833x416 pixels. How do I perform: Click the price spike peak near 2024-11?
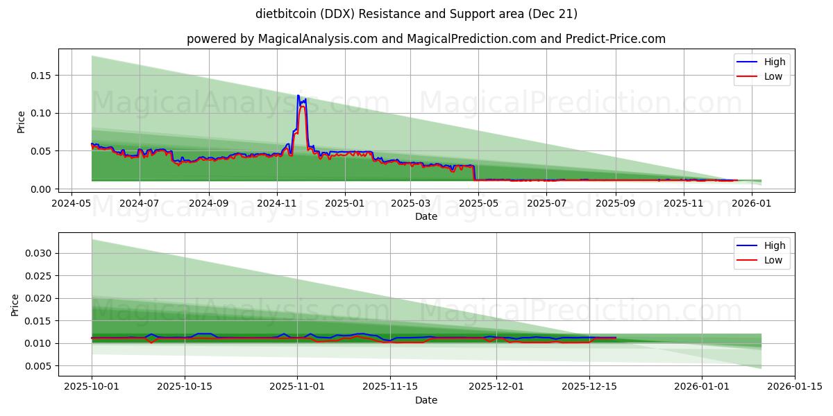point(298,96)
